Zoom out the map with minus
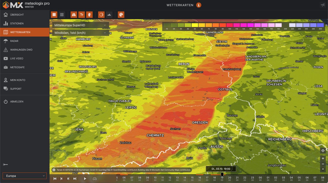The image size is (328, 183). pos(323,164)
